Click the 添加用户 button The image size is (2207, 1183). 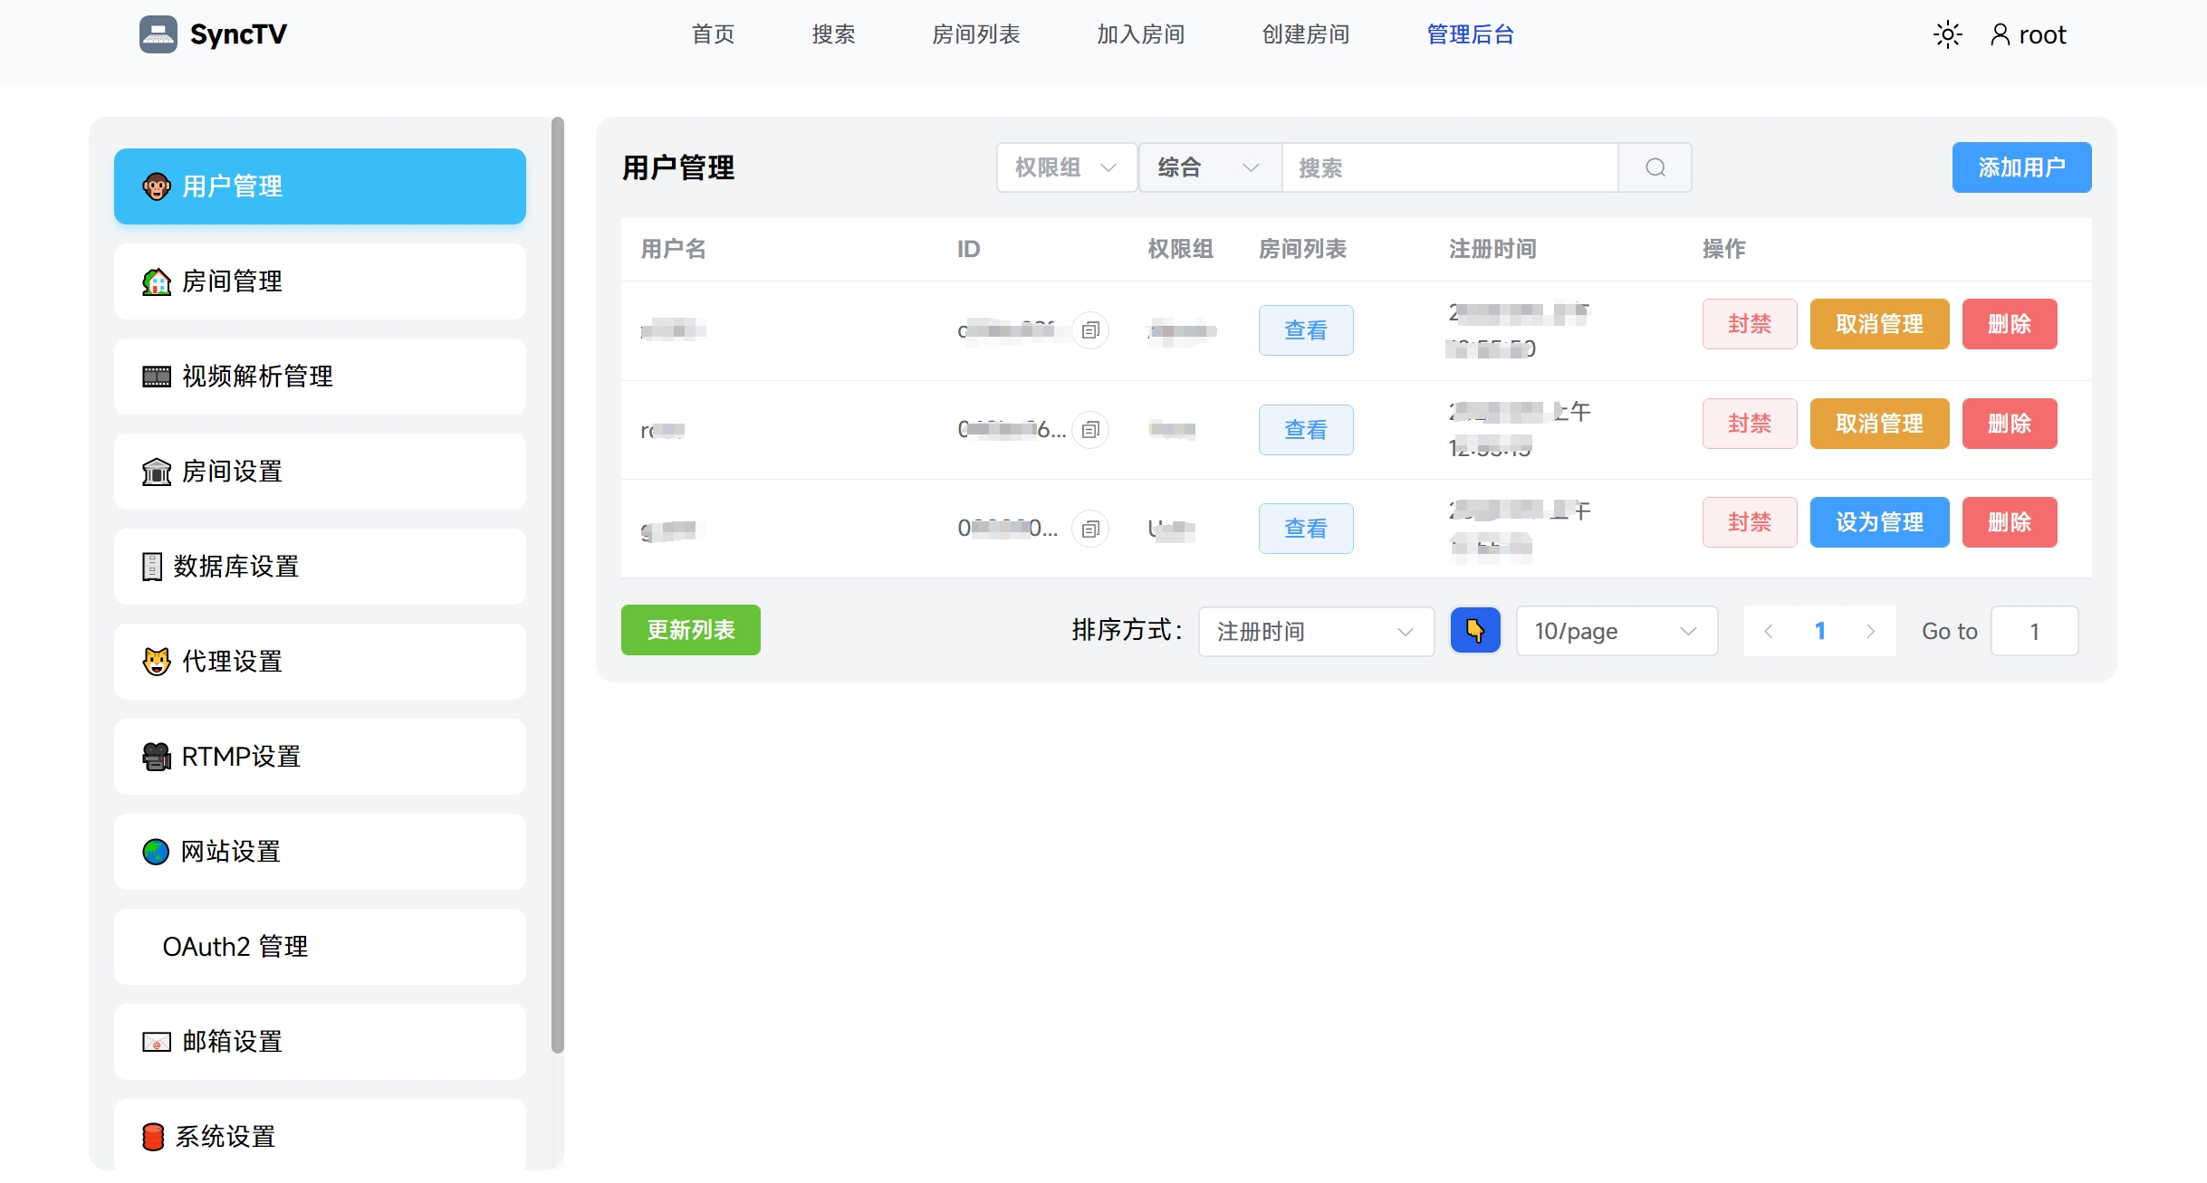(x=2021, y=167)
